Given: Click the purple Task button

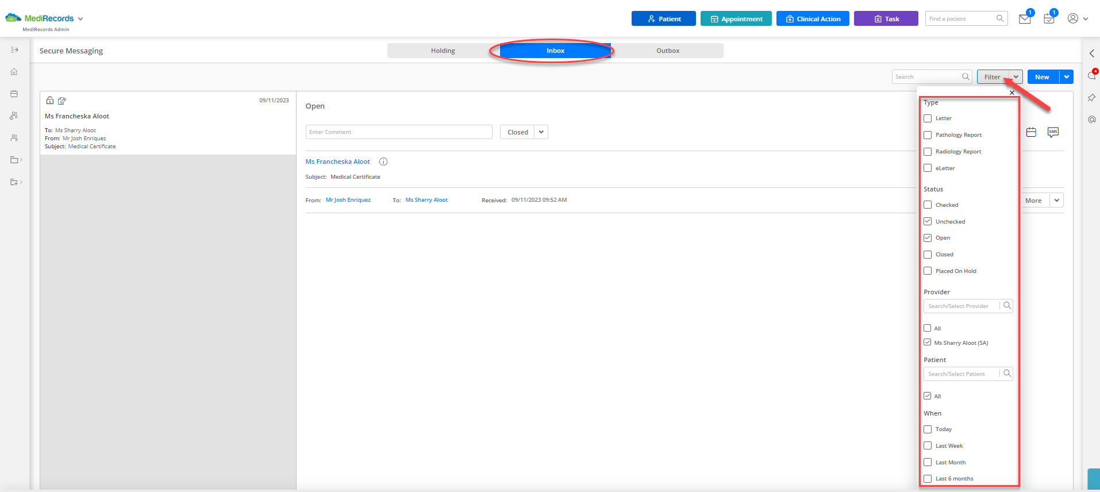Looking at the screenshot, I should point(886,19).
